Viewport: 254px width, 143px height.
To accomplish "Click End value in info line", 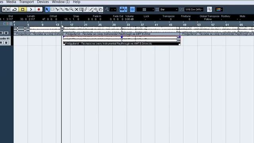I will click(6, 19).
